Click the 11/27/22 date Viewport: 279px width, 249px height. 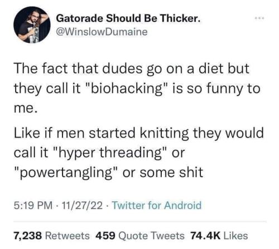tap(83, 206)
